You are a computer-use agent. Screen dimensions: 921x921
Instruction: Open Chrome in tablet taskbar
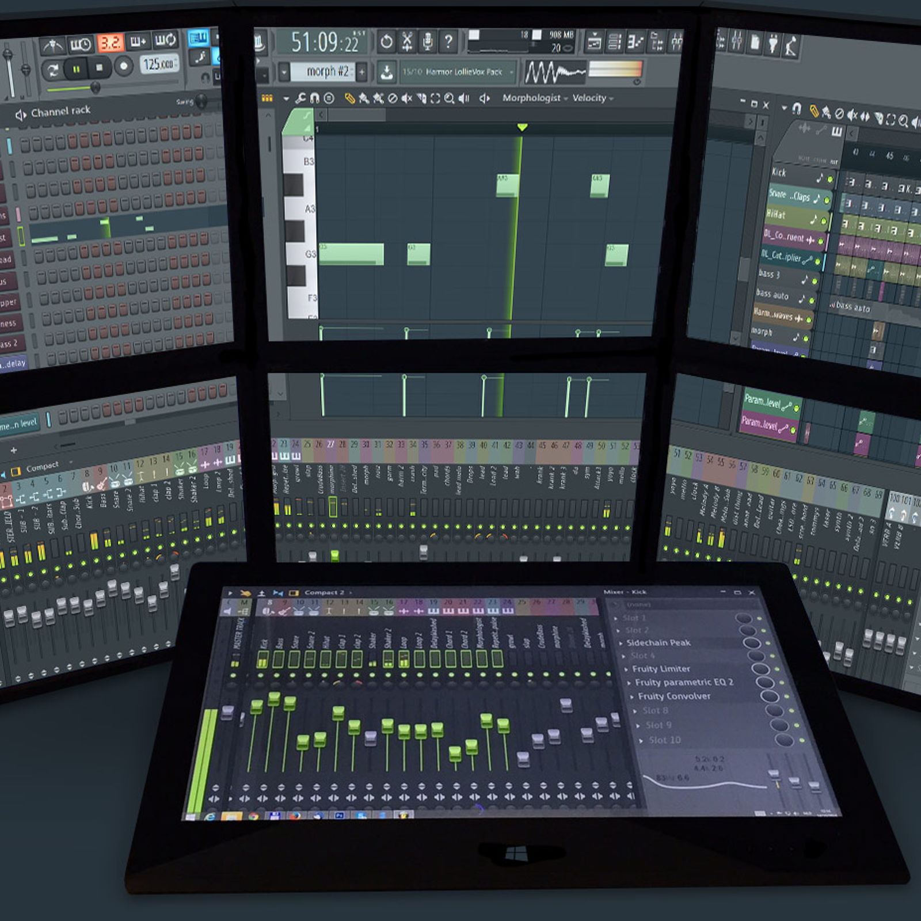coord(253,816)
